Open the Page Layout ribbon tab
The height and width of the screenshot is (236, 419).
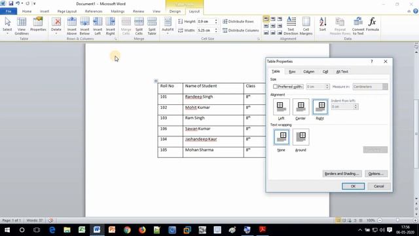67,11
